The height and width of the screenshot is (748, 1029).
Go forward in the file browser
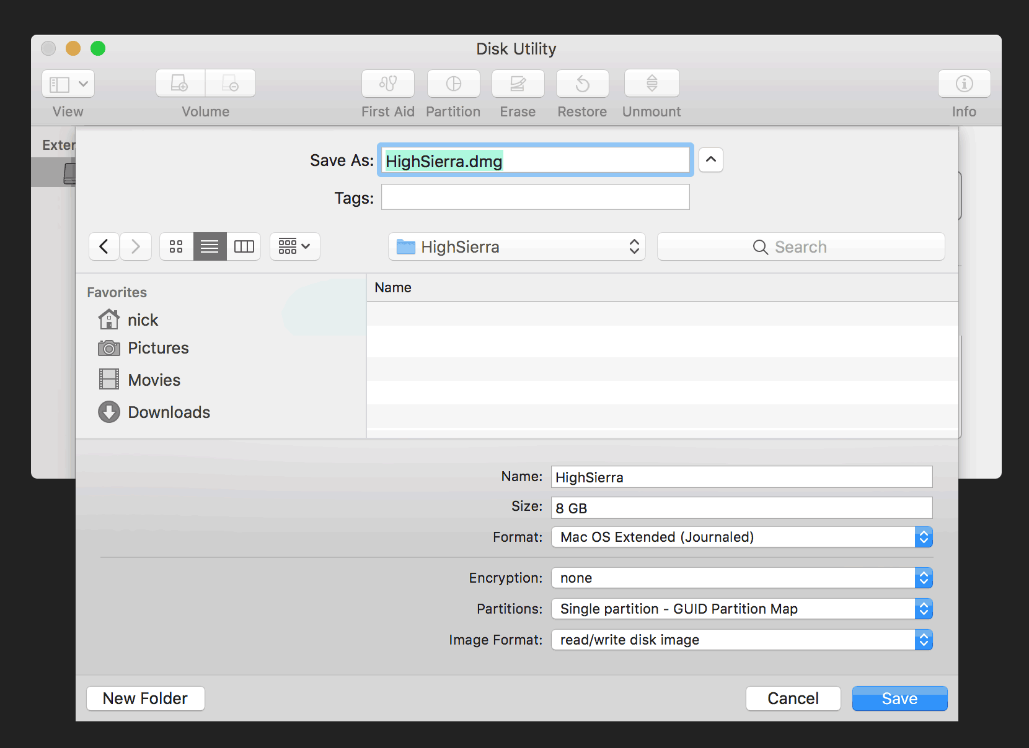pyautogui.click(x=136, y=246)
